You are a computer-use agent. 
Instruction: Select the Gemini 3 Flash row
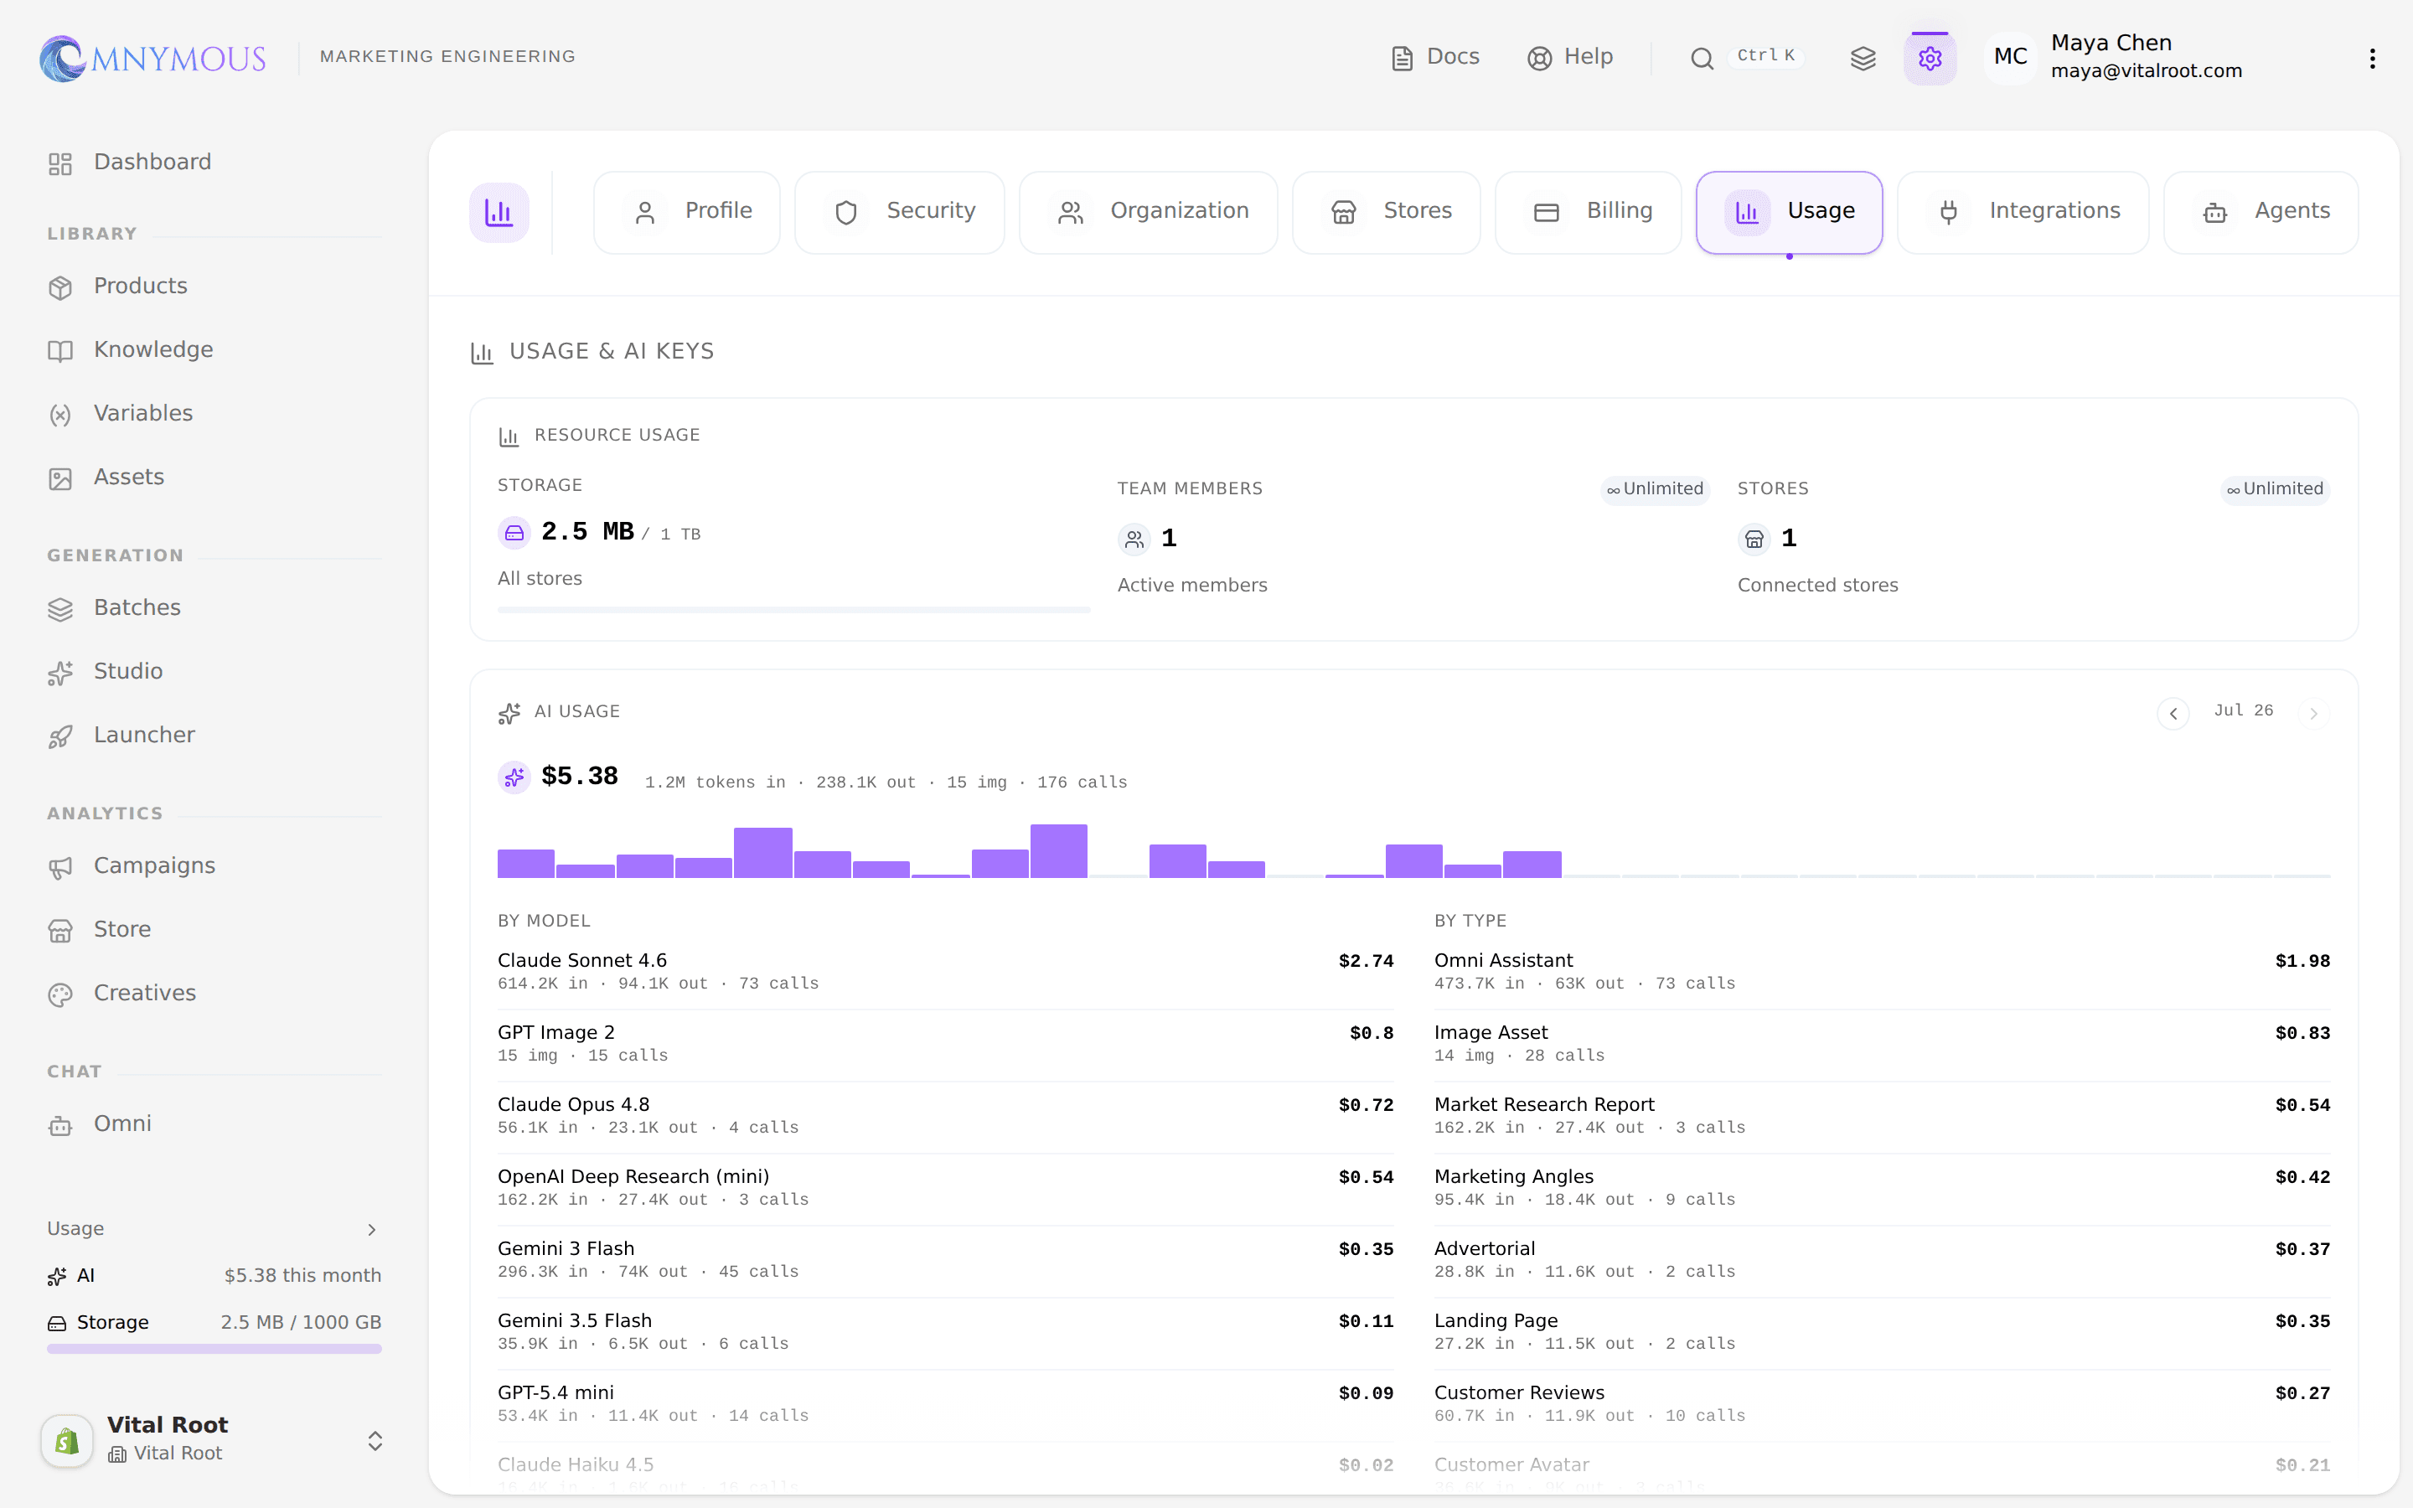tap(945, 1260)
